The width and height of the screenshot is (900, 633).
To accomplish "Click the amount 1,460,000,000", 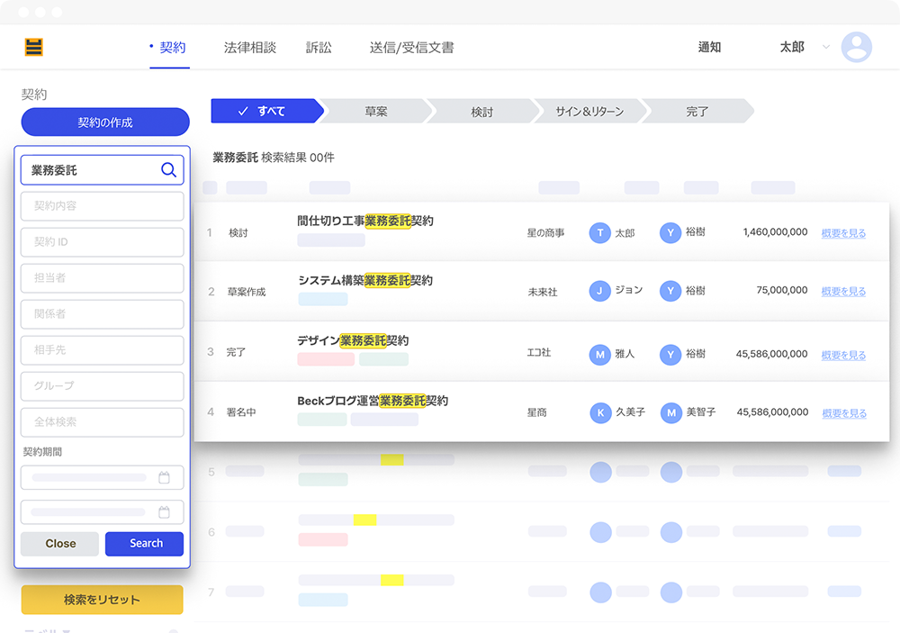I will pyautogui.click(x=775, y=232).
